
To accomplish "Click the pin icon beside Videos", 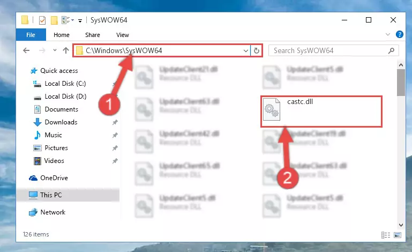I will [115, 161].
